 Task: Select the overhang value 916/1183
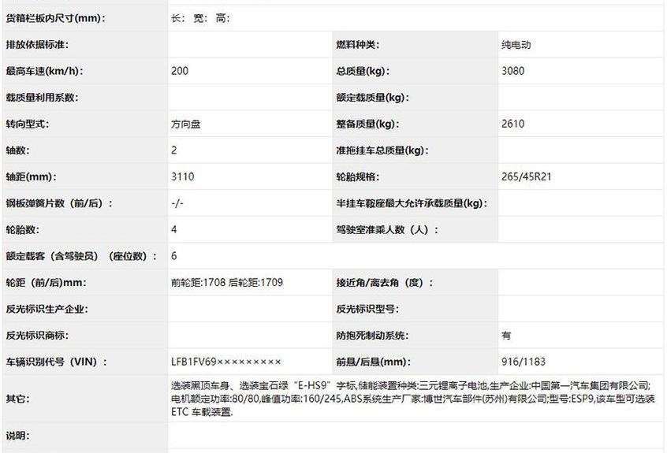pos(524,362)
